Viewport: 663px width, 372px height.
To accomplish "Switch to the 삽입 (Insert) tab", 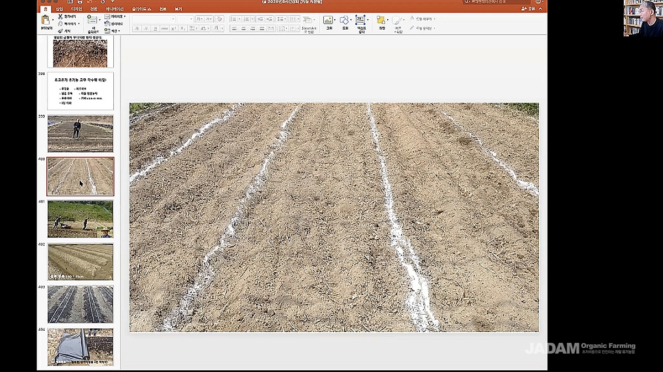I will click(60, 9).
